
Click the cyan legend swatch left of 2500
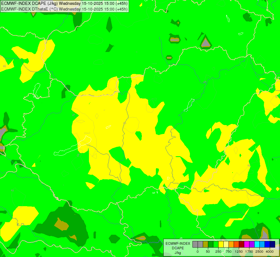(257, 244)
